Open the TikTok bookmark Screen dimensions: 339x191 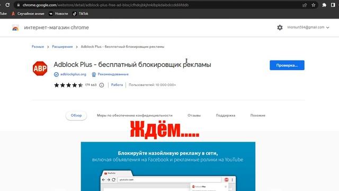(81, 14)
